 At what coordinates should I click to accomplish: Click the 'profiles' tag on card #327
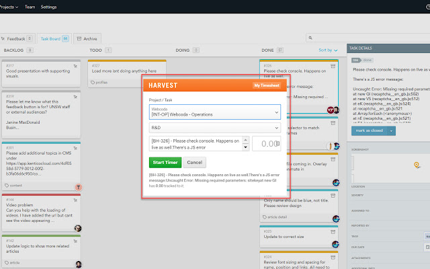coord(99,82)
